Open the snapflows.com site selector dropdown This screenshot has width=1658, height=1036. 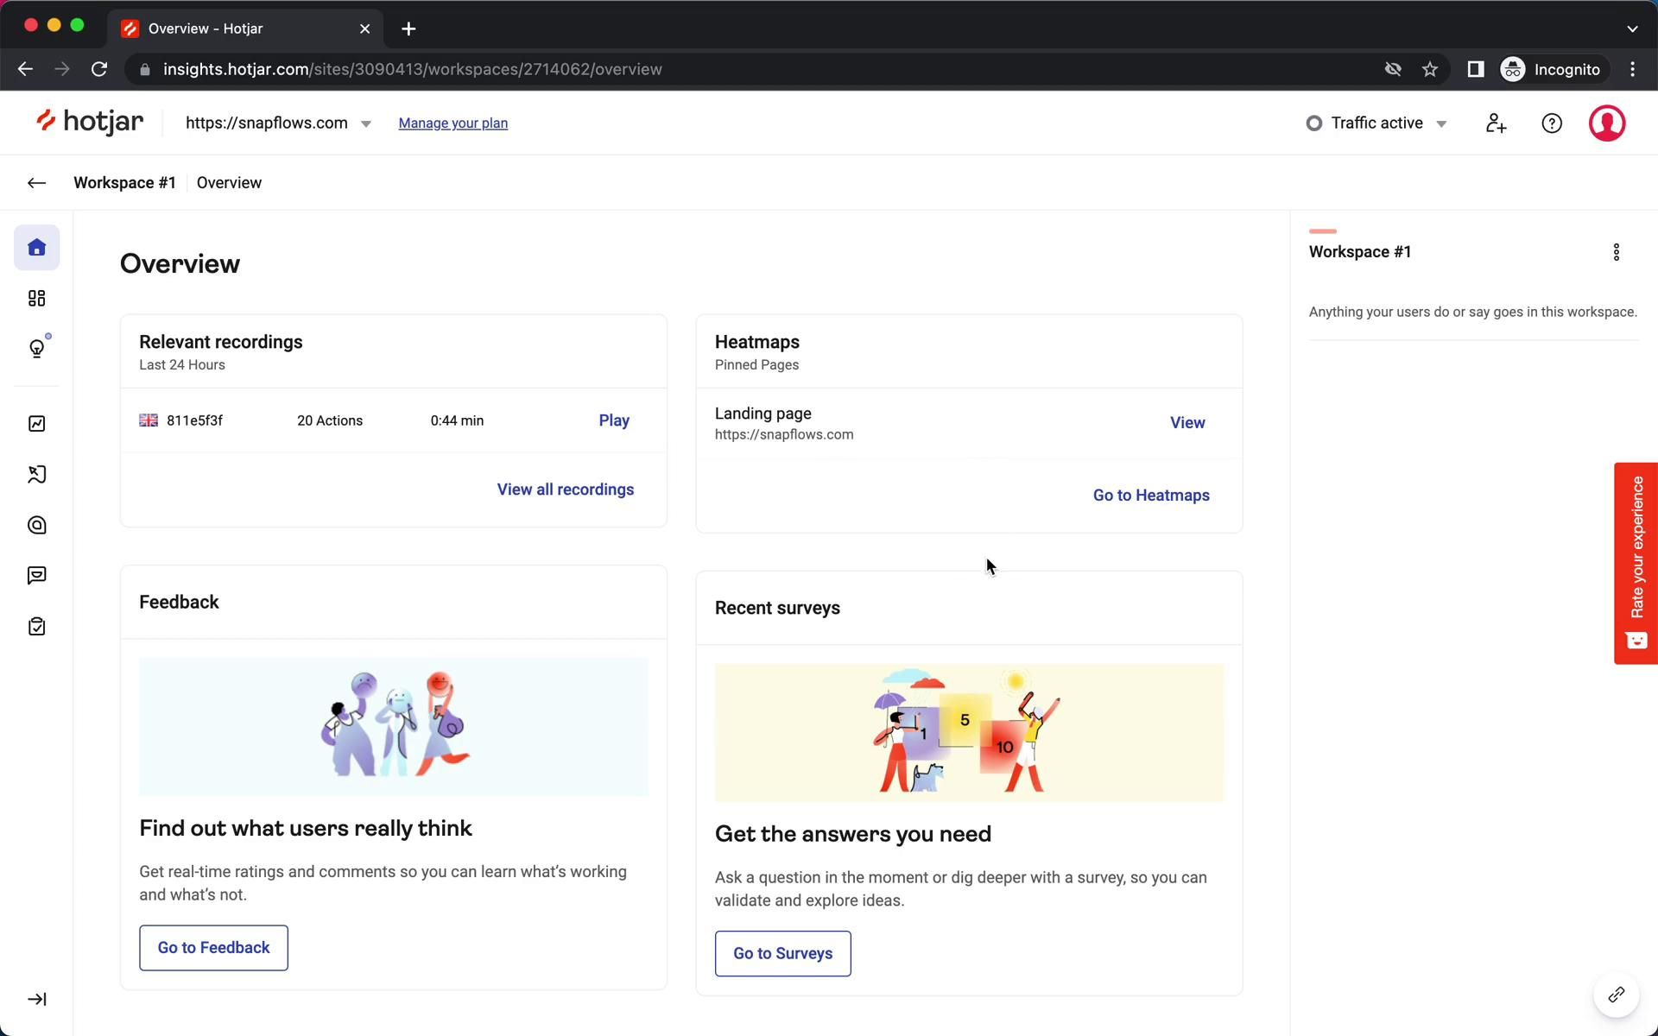click(x=278, y=123)
